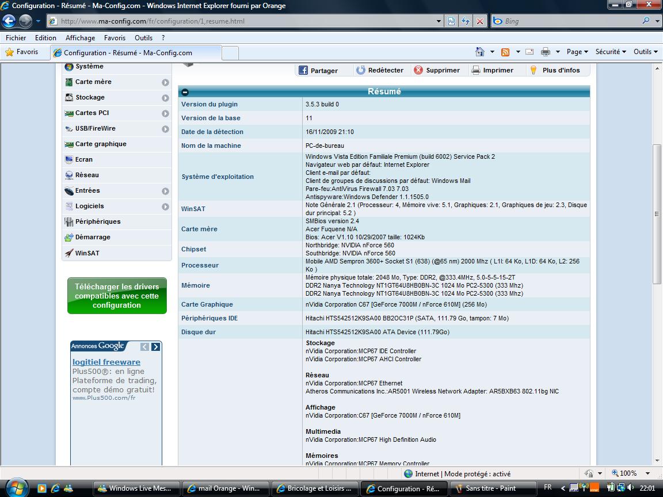Image resolution: width=663 pixels, height=497 pixels.
Task: Click Partager Facebook share button
Action: coord(318,70)
